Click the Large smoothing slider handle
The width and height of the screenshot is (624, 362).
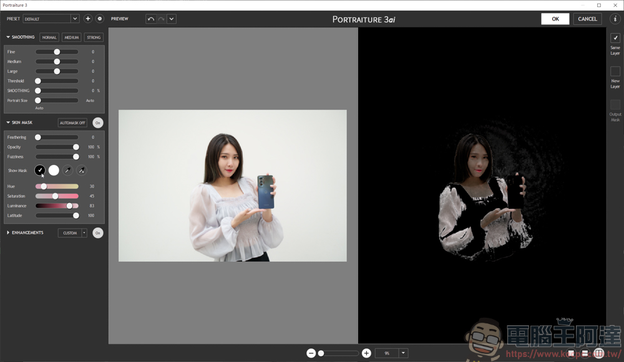pyautogui.click(x=57, y=71)
